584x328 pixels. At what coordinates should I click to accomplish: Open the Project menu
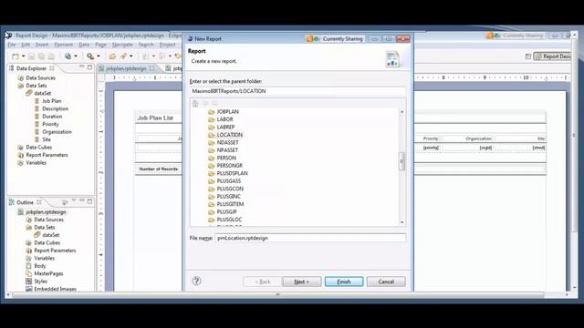point(167,45)
